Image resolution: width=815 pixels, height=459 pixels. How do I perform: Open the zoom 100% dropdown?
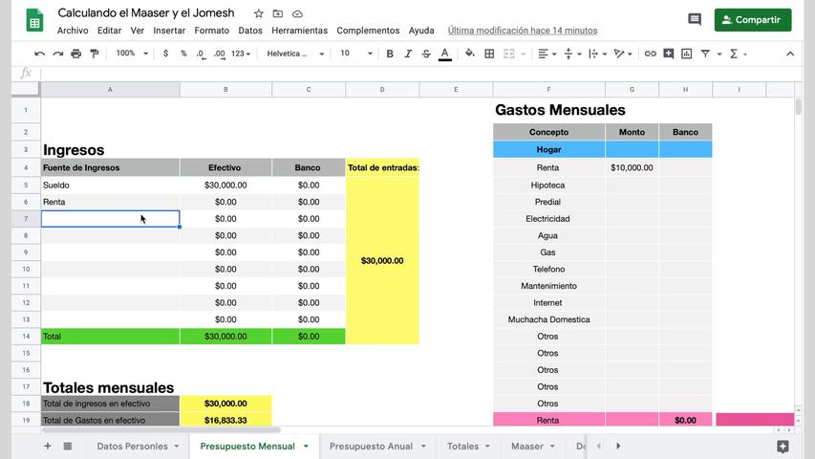[x=132, y=54]
